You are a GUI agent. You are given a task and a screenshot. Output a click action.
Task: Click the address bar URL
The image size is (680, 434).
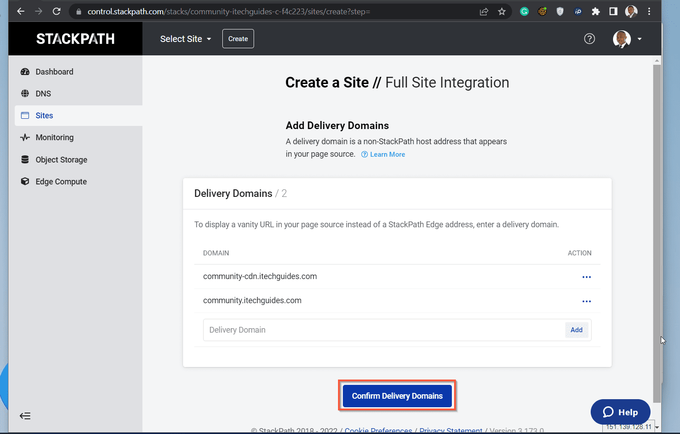[229, 12]
